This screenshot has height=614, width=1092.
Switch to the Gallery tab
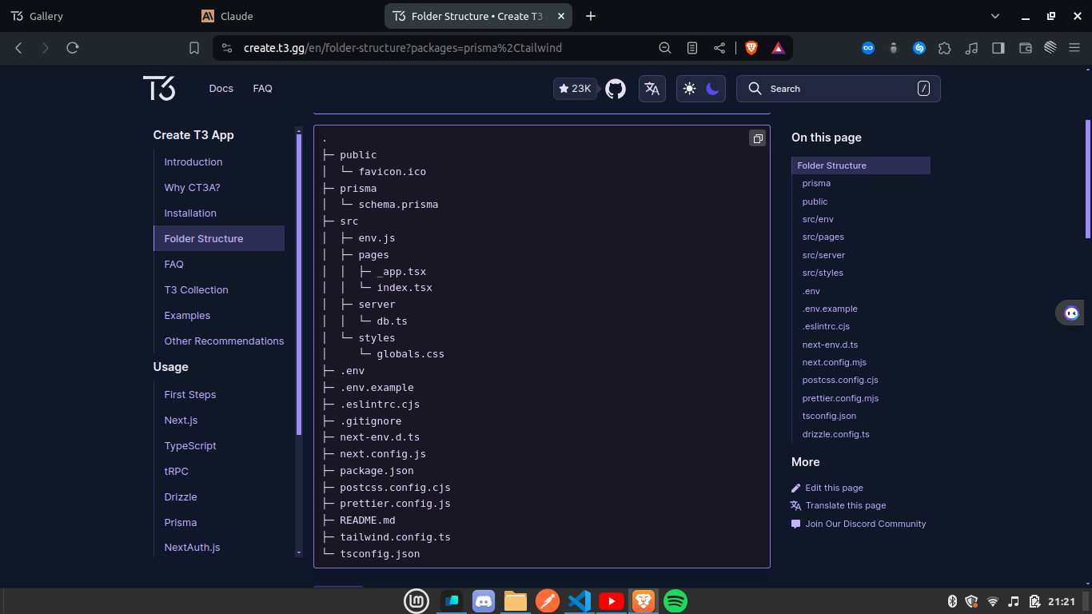(x=96, y=16)
